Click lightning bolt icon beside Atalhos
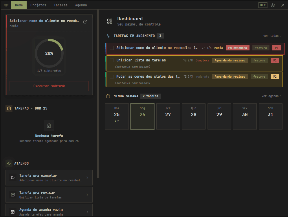This screenshot has width=288, height=217. click(9, 163)
